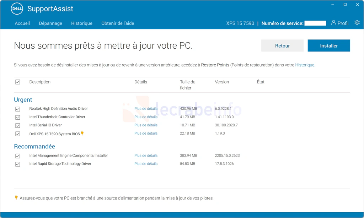
Task: Toggle the select-all checkbox in header
Action: pyautogui.click(x=18, y=82)
